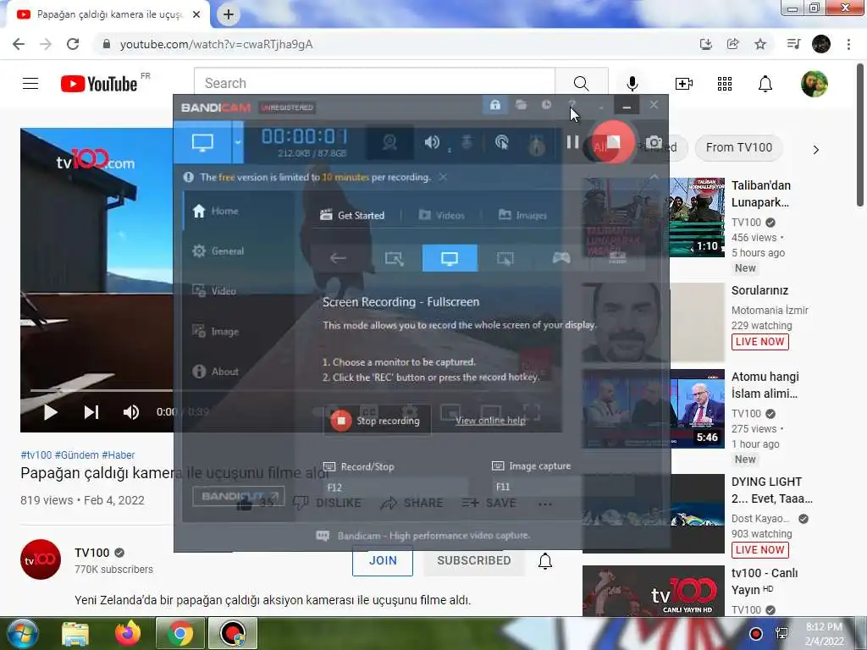Click Bandicam question mark help icon
Viewport: 867px width, 650px height.
point(572,104)
